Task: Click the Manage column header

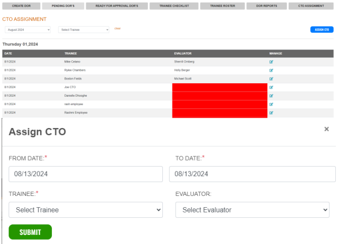Action: (276, 53)
